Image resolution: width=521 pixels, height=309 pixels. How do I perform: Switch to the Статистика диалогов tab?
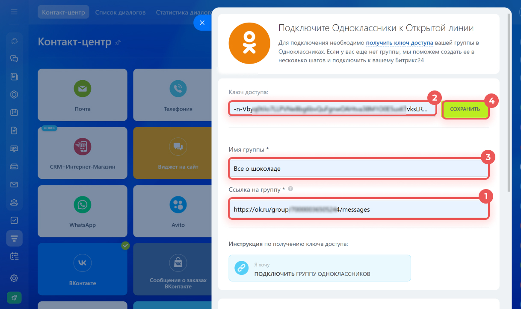tap(184, 12)
